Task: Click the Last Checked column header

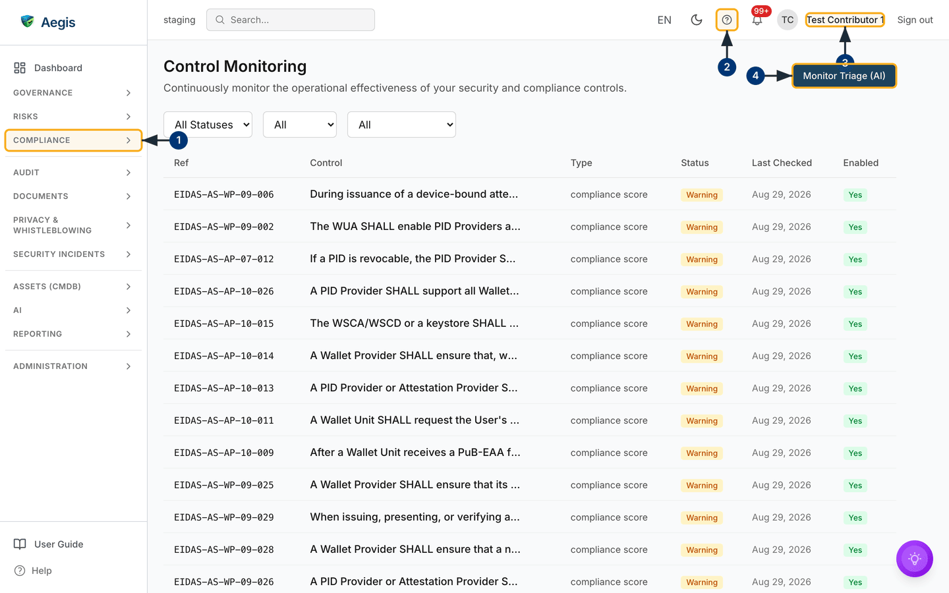Action: tap(782, 163)
